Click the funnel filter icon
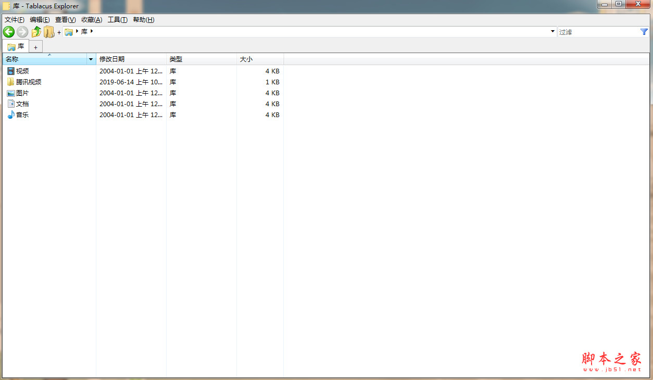The width and height of the screenshot is (653, 380). pyautogui.click(x=645, y=31)
